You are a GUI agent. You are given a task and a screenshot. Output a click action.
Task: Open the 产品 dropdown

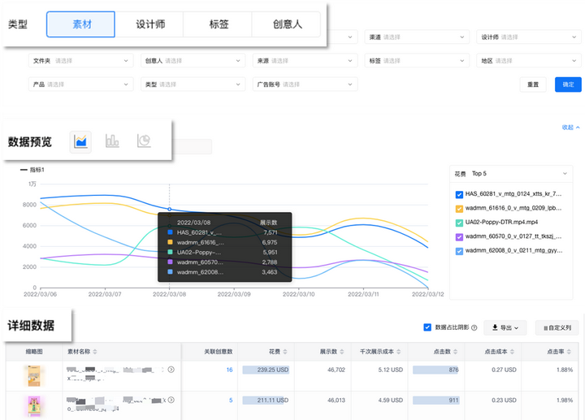coord(81,84)
